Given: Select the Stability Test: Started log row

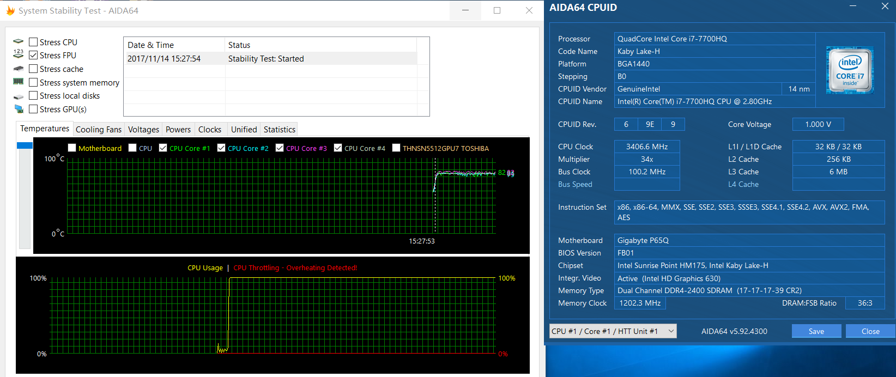Looking at the screenshot, I should (x=266, y=59).
